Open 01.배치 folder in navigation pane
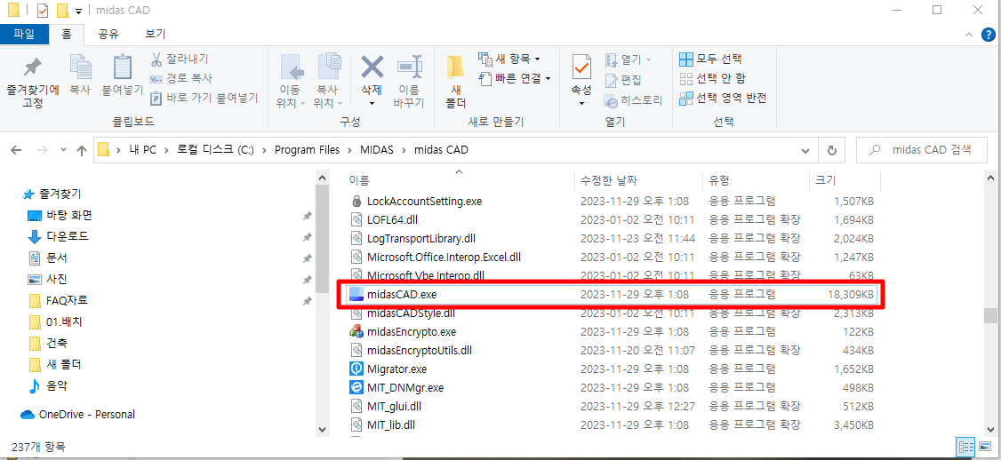 tap(55, 321)
